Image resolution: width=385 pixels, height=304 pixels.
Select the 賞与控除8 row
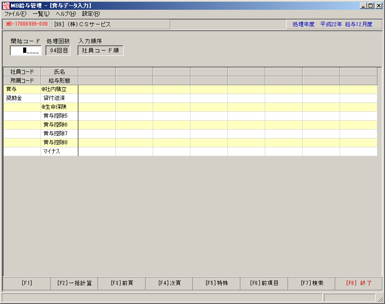[60, 142]
